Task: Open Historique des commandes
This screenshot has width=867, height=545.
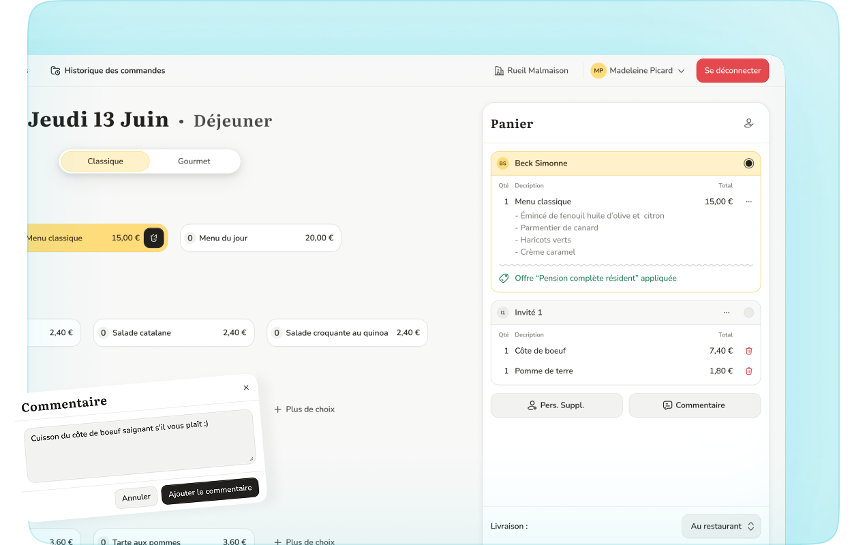Action: (114, 71)
